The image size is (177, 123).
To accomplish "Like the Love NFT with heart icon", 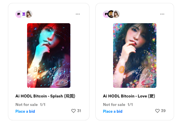I will pos(158,111).
